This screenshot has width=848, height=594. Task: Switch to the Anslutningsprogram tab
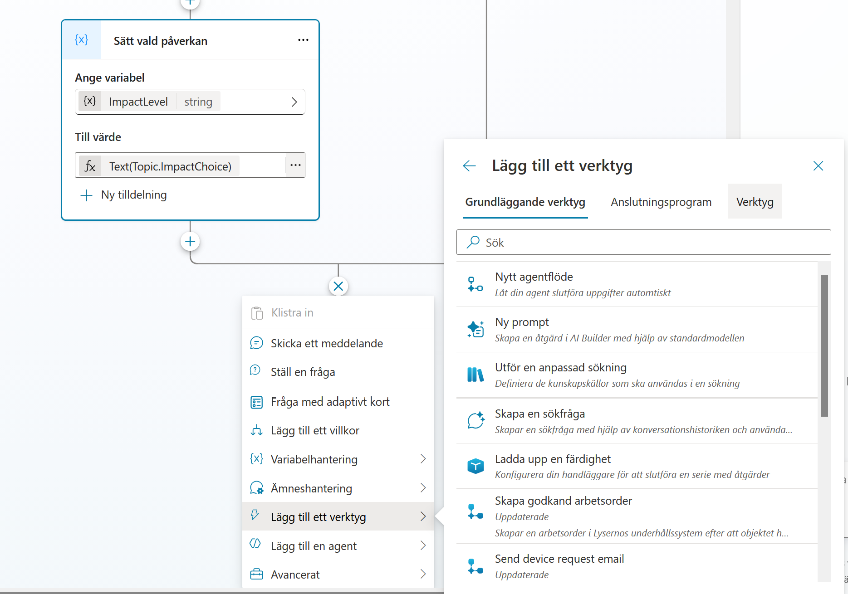click(661, 202)
